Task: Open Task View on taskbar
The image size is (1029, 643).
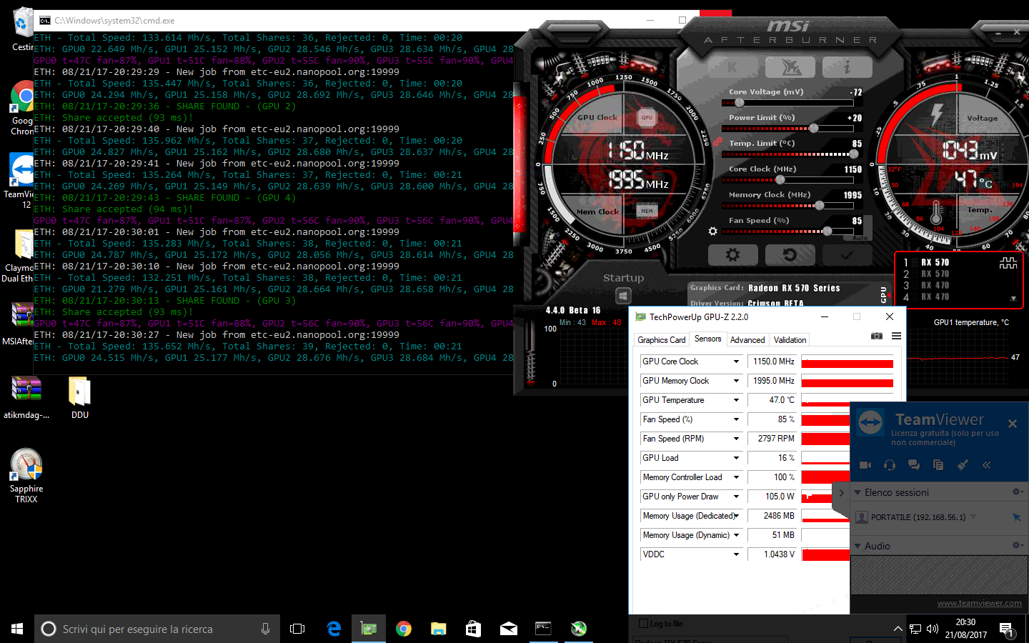Action: pos(297,629)
